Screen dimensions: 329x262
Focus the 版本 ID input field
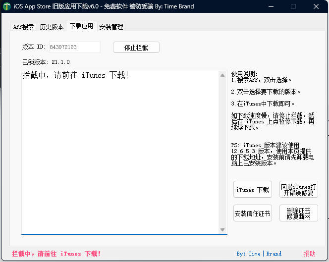(75, 47)
